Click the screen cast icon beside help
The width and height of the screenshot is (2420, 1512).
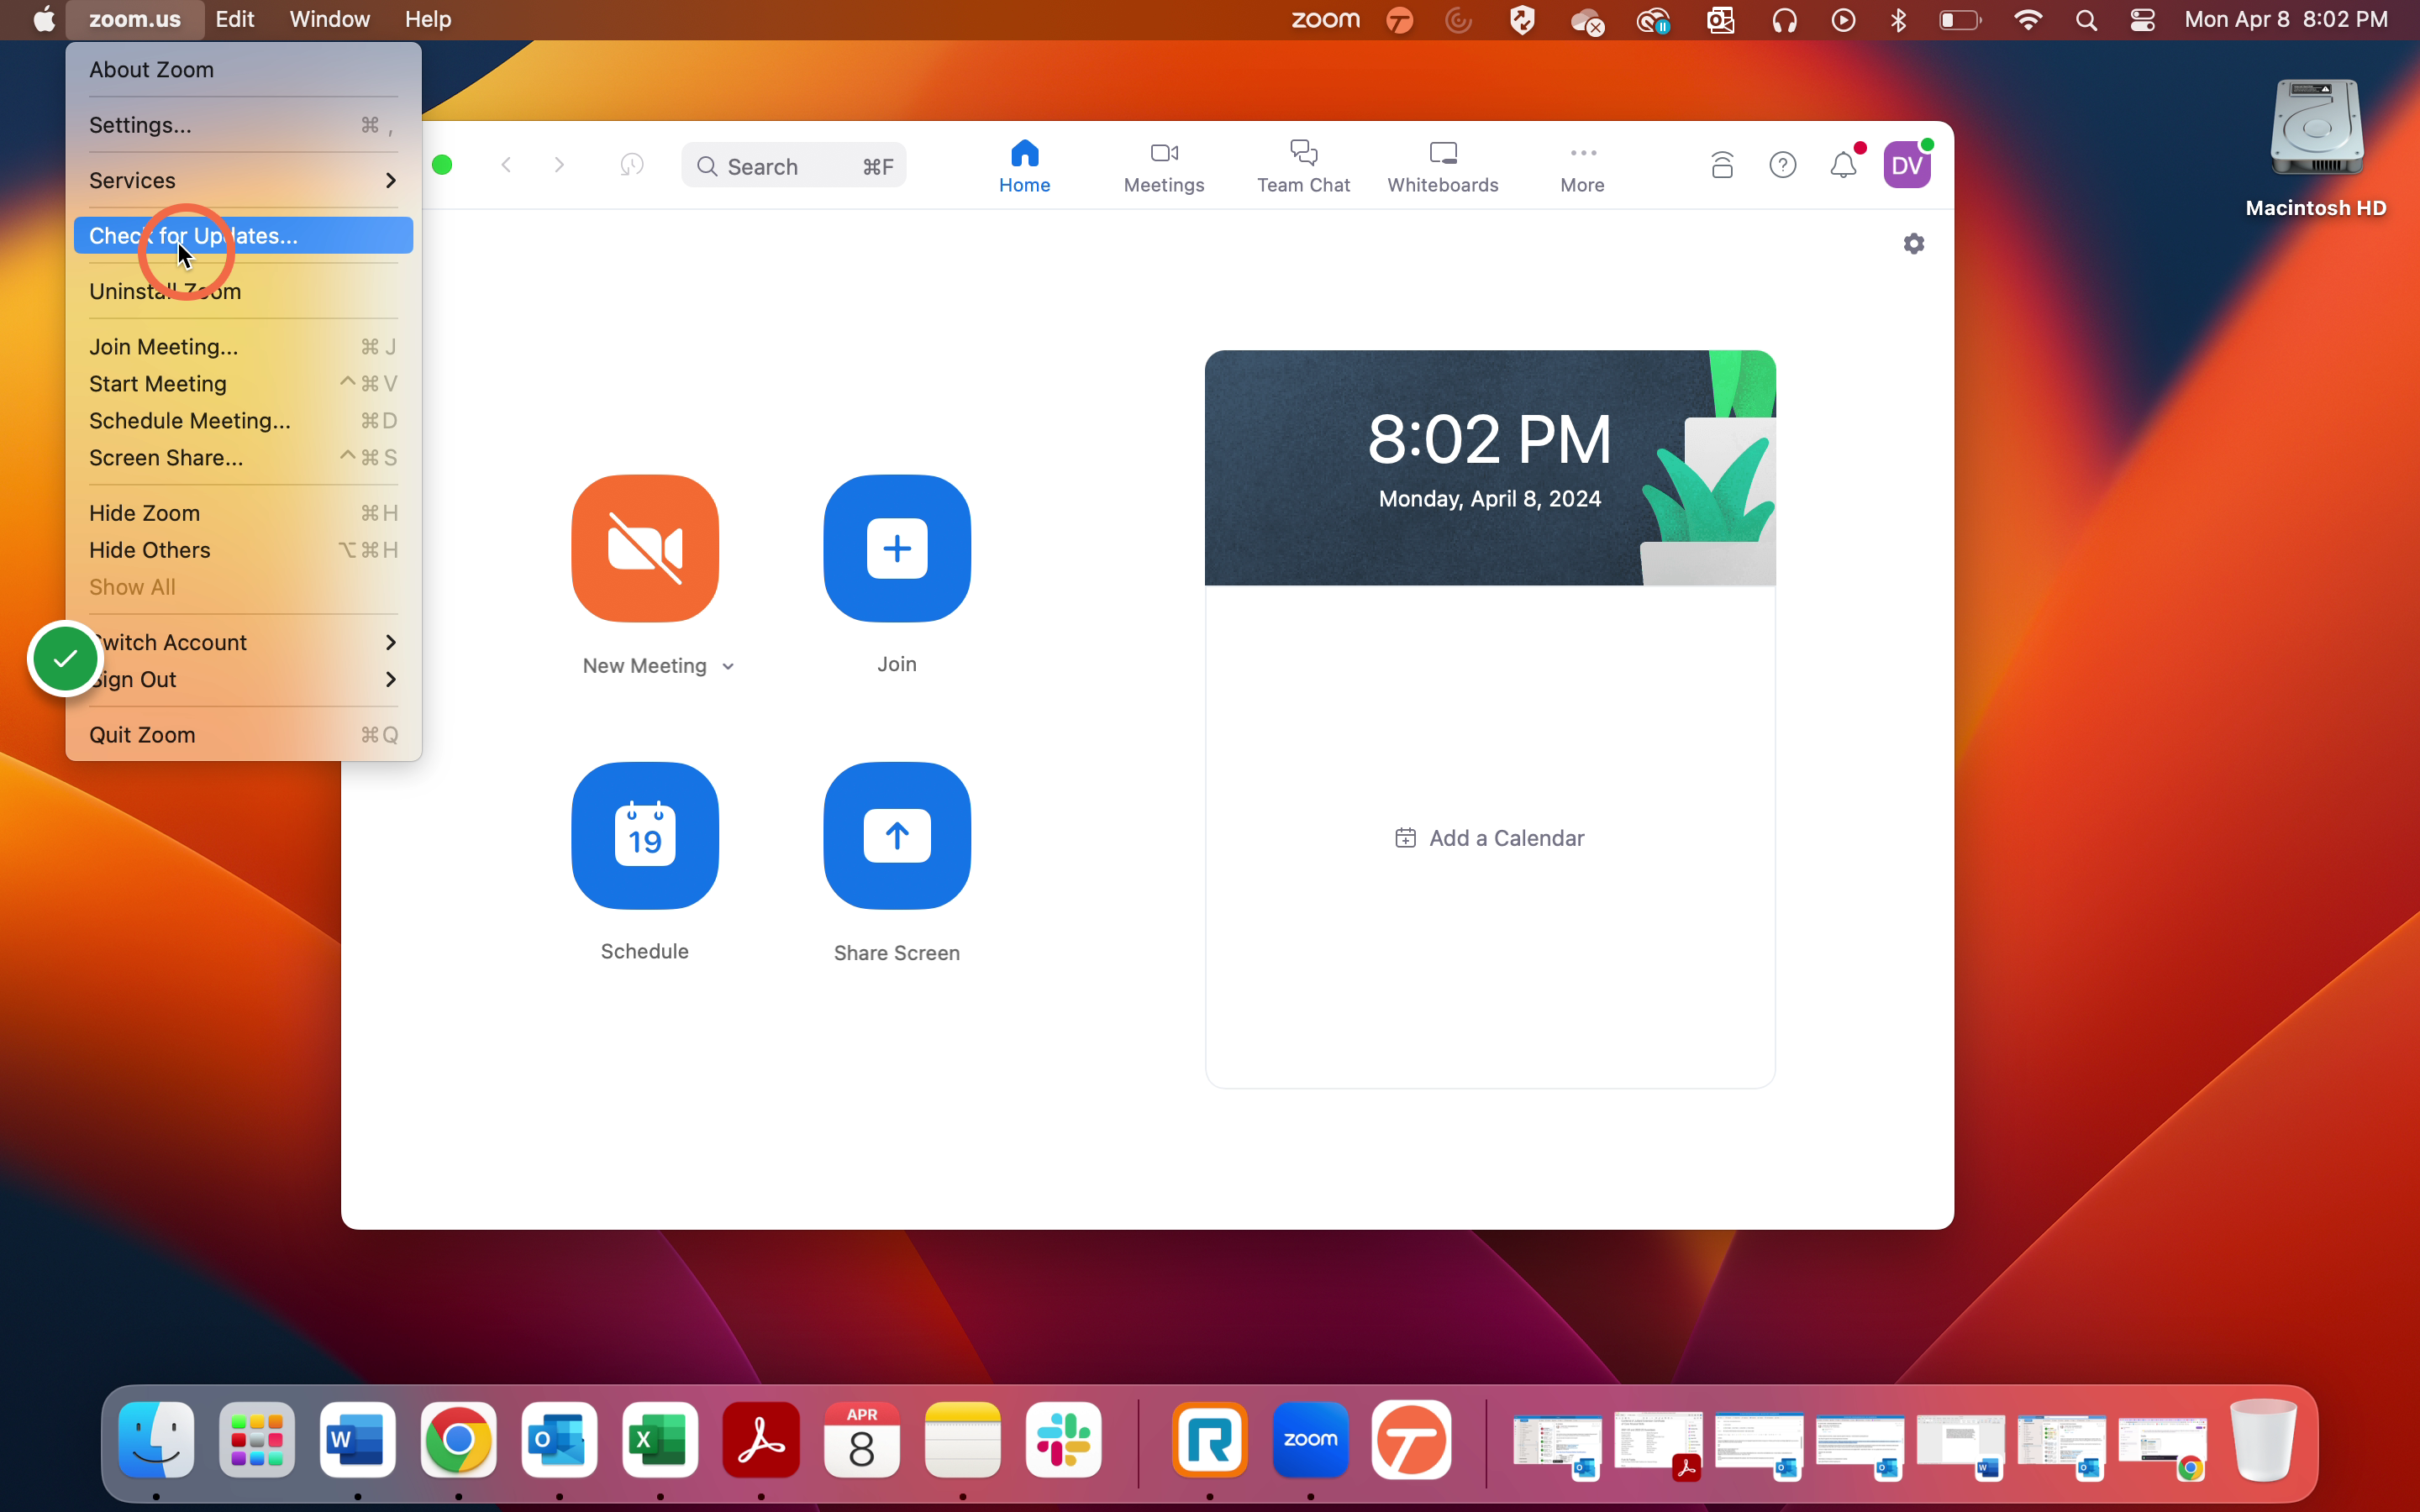pos(1722,165)
